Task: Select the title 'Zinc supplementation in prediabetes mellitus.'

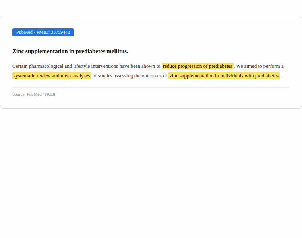Action: (70, 51)
